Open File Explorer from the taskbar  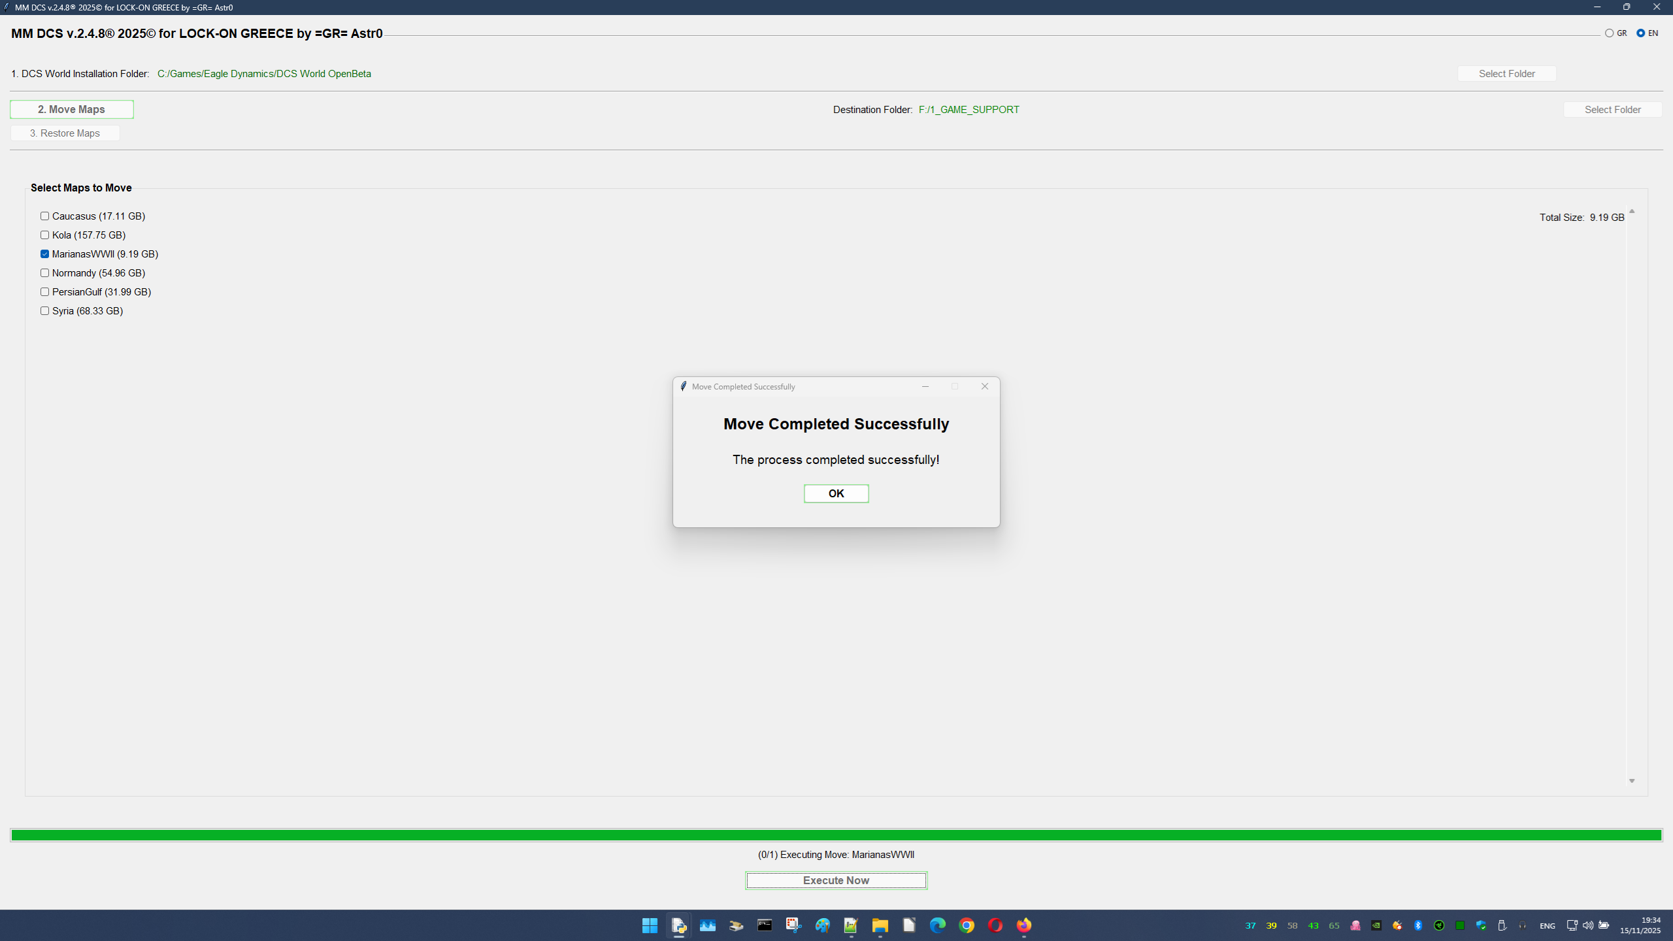(x=879, y=925)
